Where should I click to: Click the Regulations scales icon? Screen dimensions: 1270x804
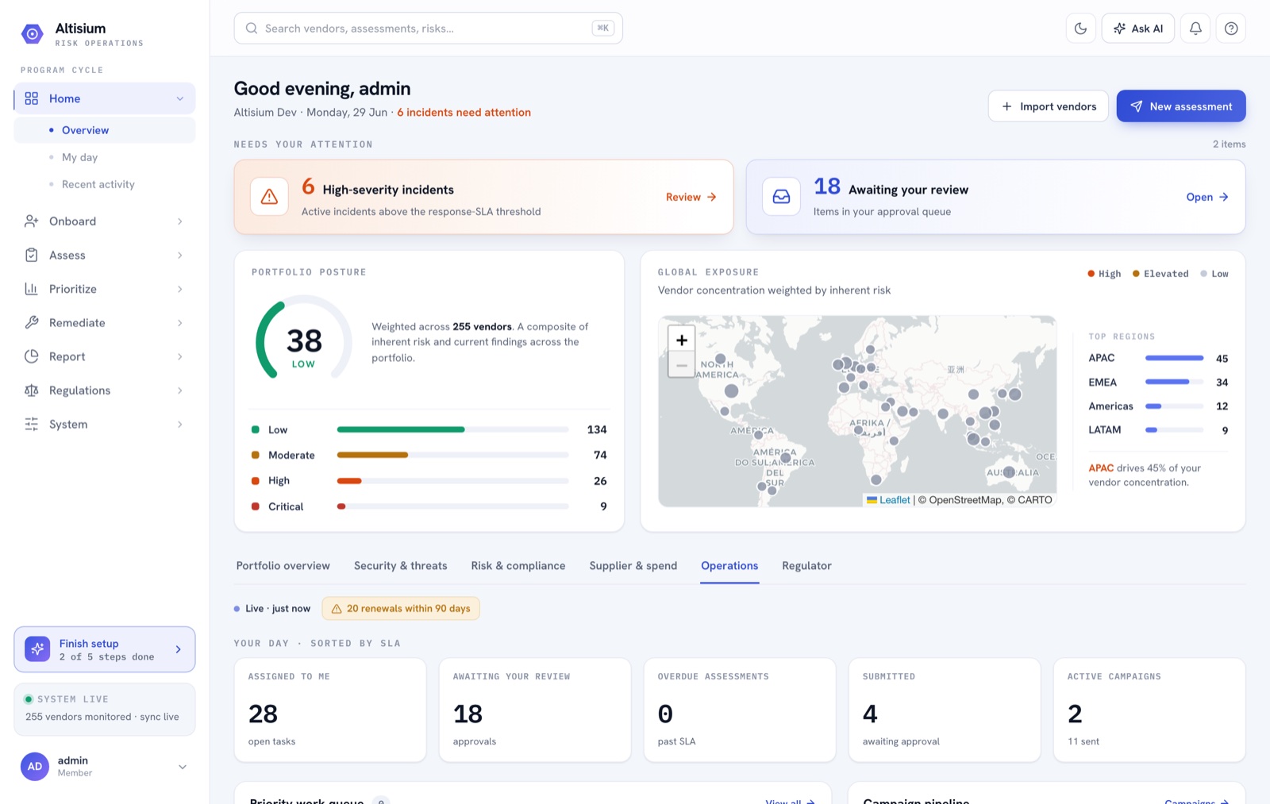click(31, 390)
